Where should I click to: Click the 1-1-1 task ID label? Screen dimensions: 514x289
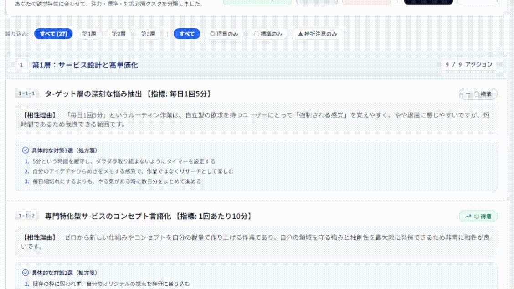point(26,93)
